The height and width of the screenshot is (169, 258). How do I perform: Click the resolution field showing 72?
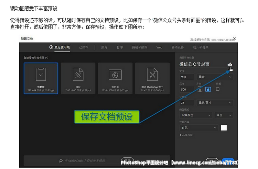187,103
